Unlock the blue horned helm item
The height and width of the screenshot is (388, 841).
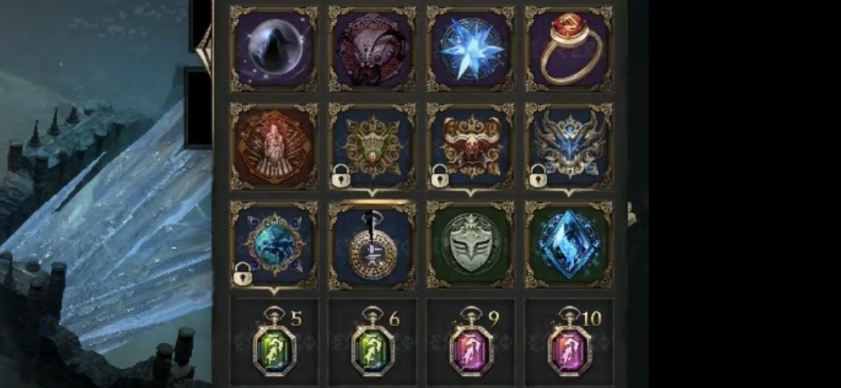click(x=537, y=176)
